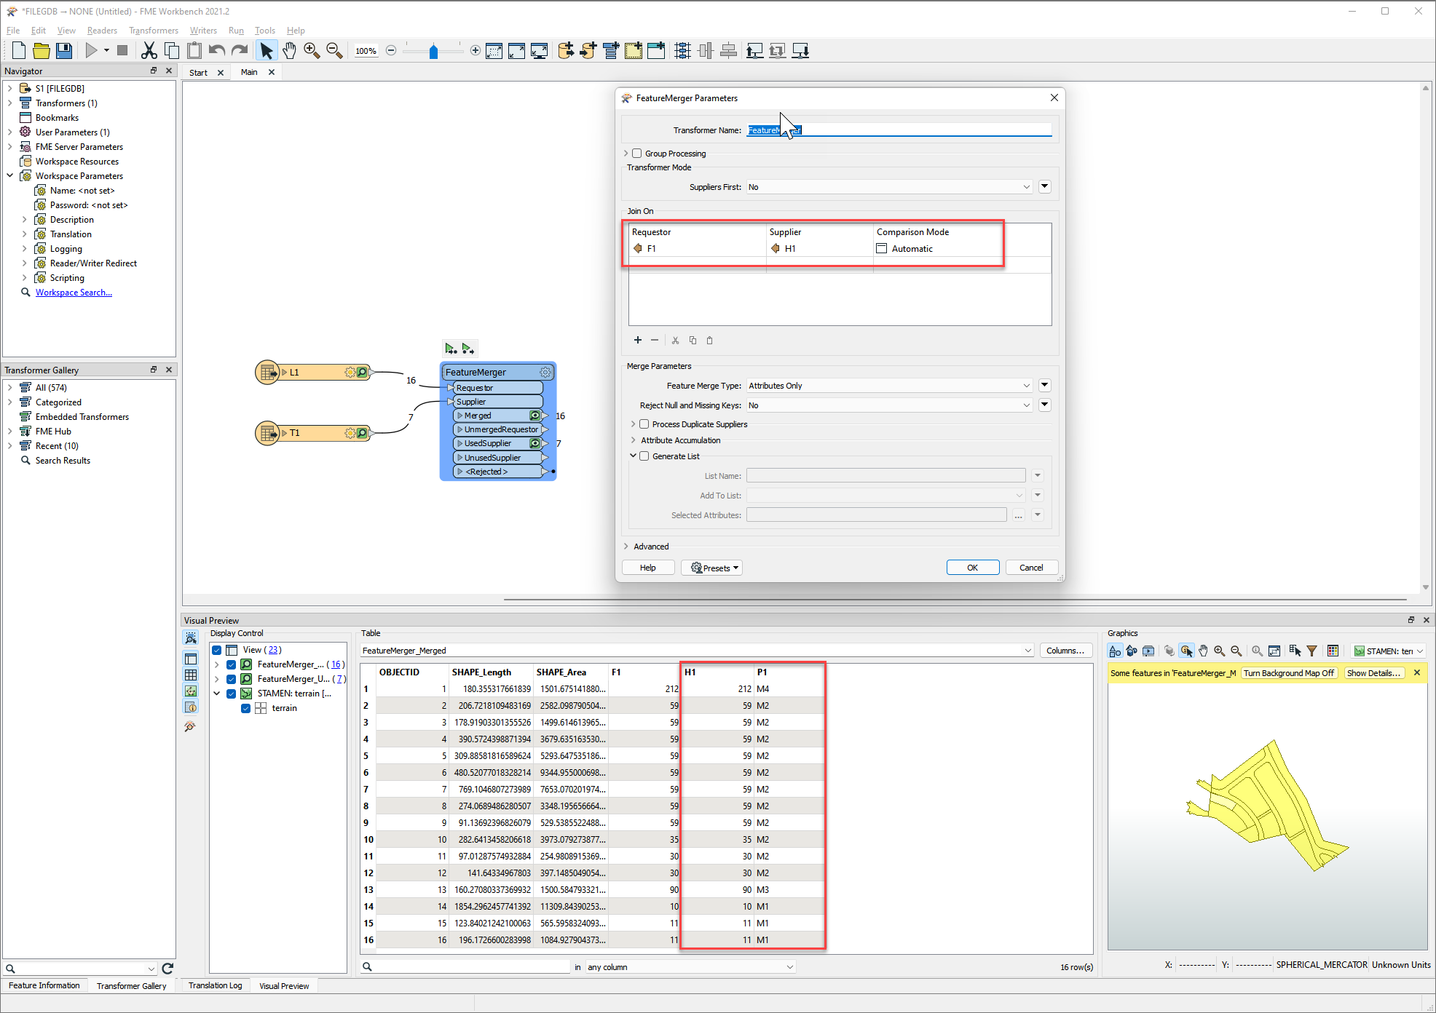Screen dimensions: 1436x1013
Task: Click the Add Reader toolbar icon
Action: point(566,50)
